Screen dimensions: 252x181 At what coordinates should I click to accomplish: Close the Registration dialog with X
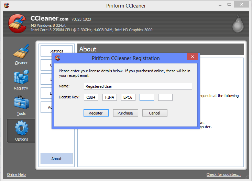192,57
